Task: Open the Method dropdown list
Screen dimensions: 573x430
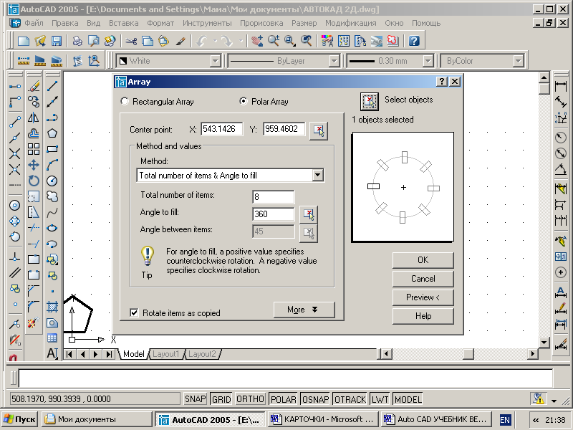Action: pyautogui.click(x=317, y=175)
